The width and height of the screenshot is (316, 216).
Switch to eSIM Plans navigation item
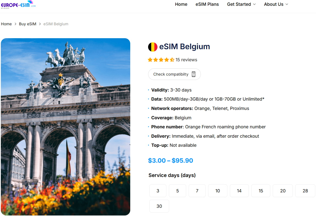tap(207, 4)
